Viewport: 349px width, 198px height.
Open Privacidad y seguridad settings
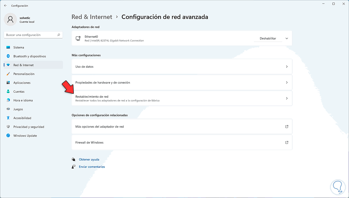tap(33, 127)
